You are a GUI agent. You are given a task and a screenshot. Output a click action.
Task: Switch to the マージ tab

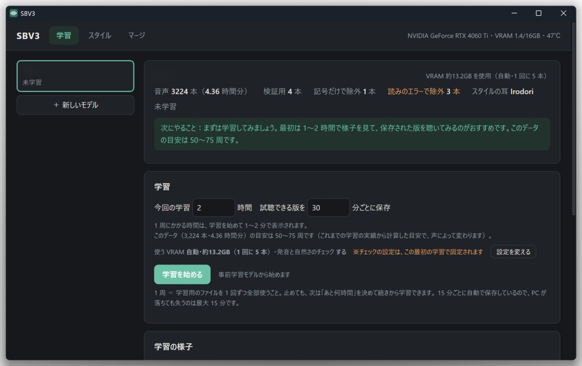136,36
